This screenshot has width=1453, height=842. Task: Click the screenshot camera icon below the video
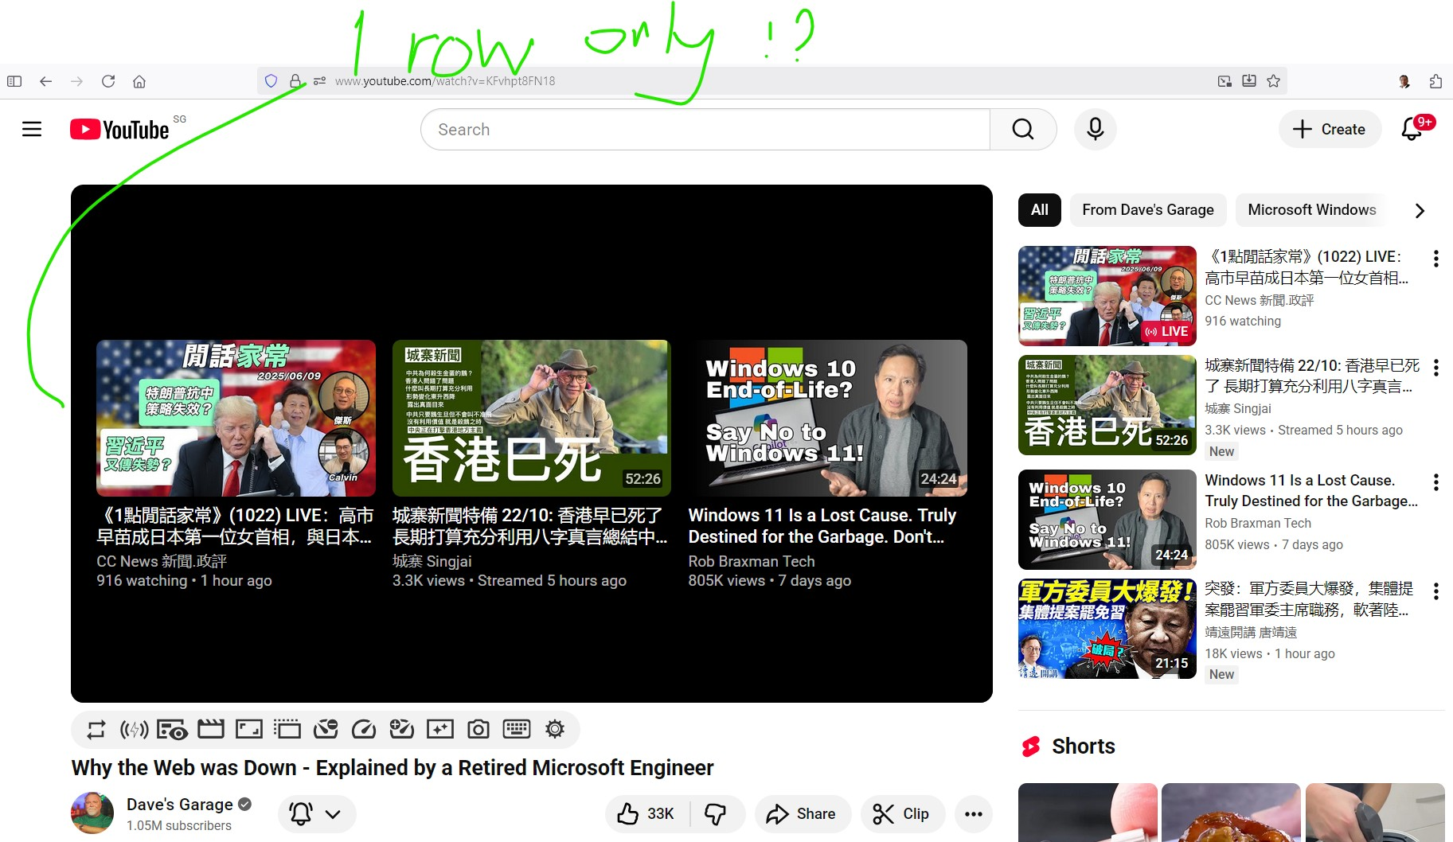[x=478, y=730]
